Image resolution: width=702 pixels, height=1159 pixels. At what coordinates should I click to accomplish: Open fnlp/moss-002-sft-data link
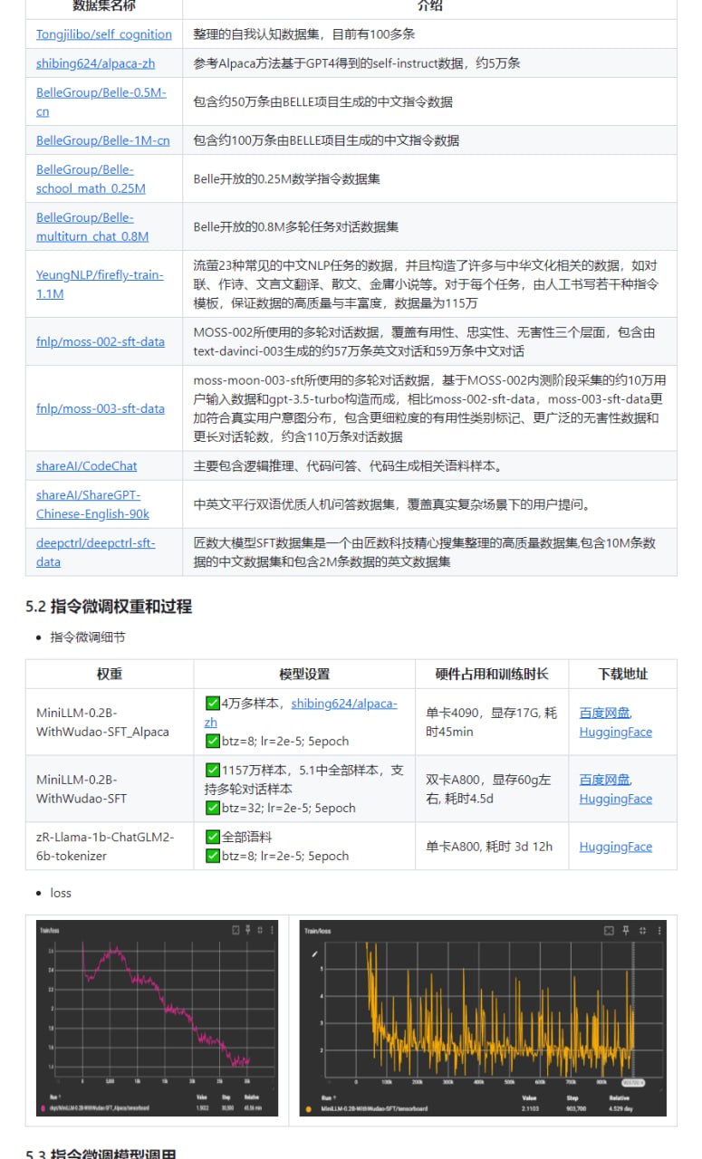101,341
